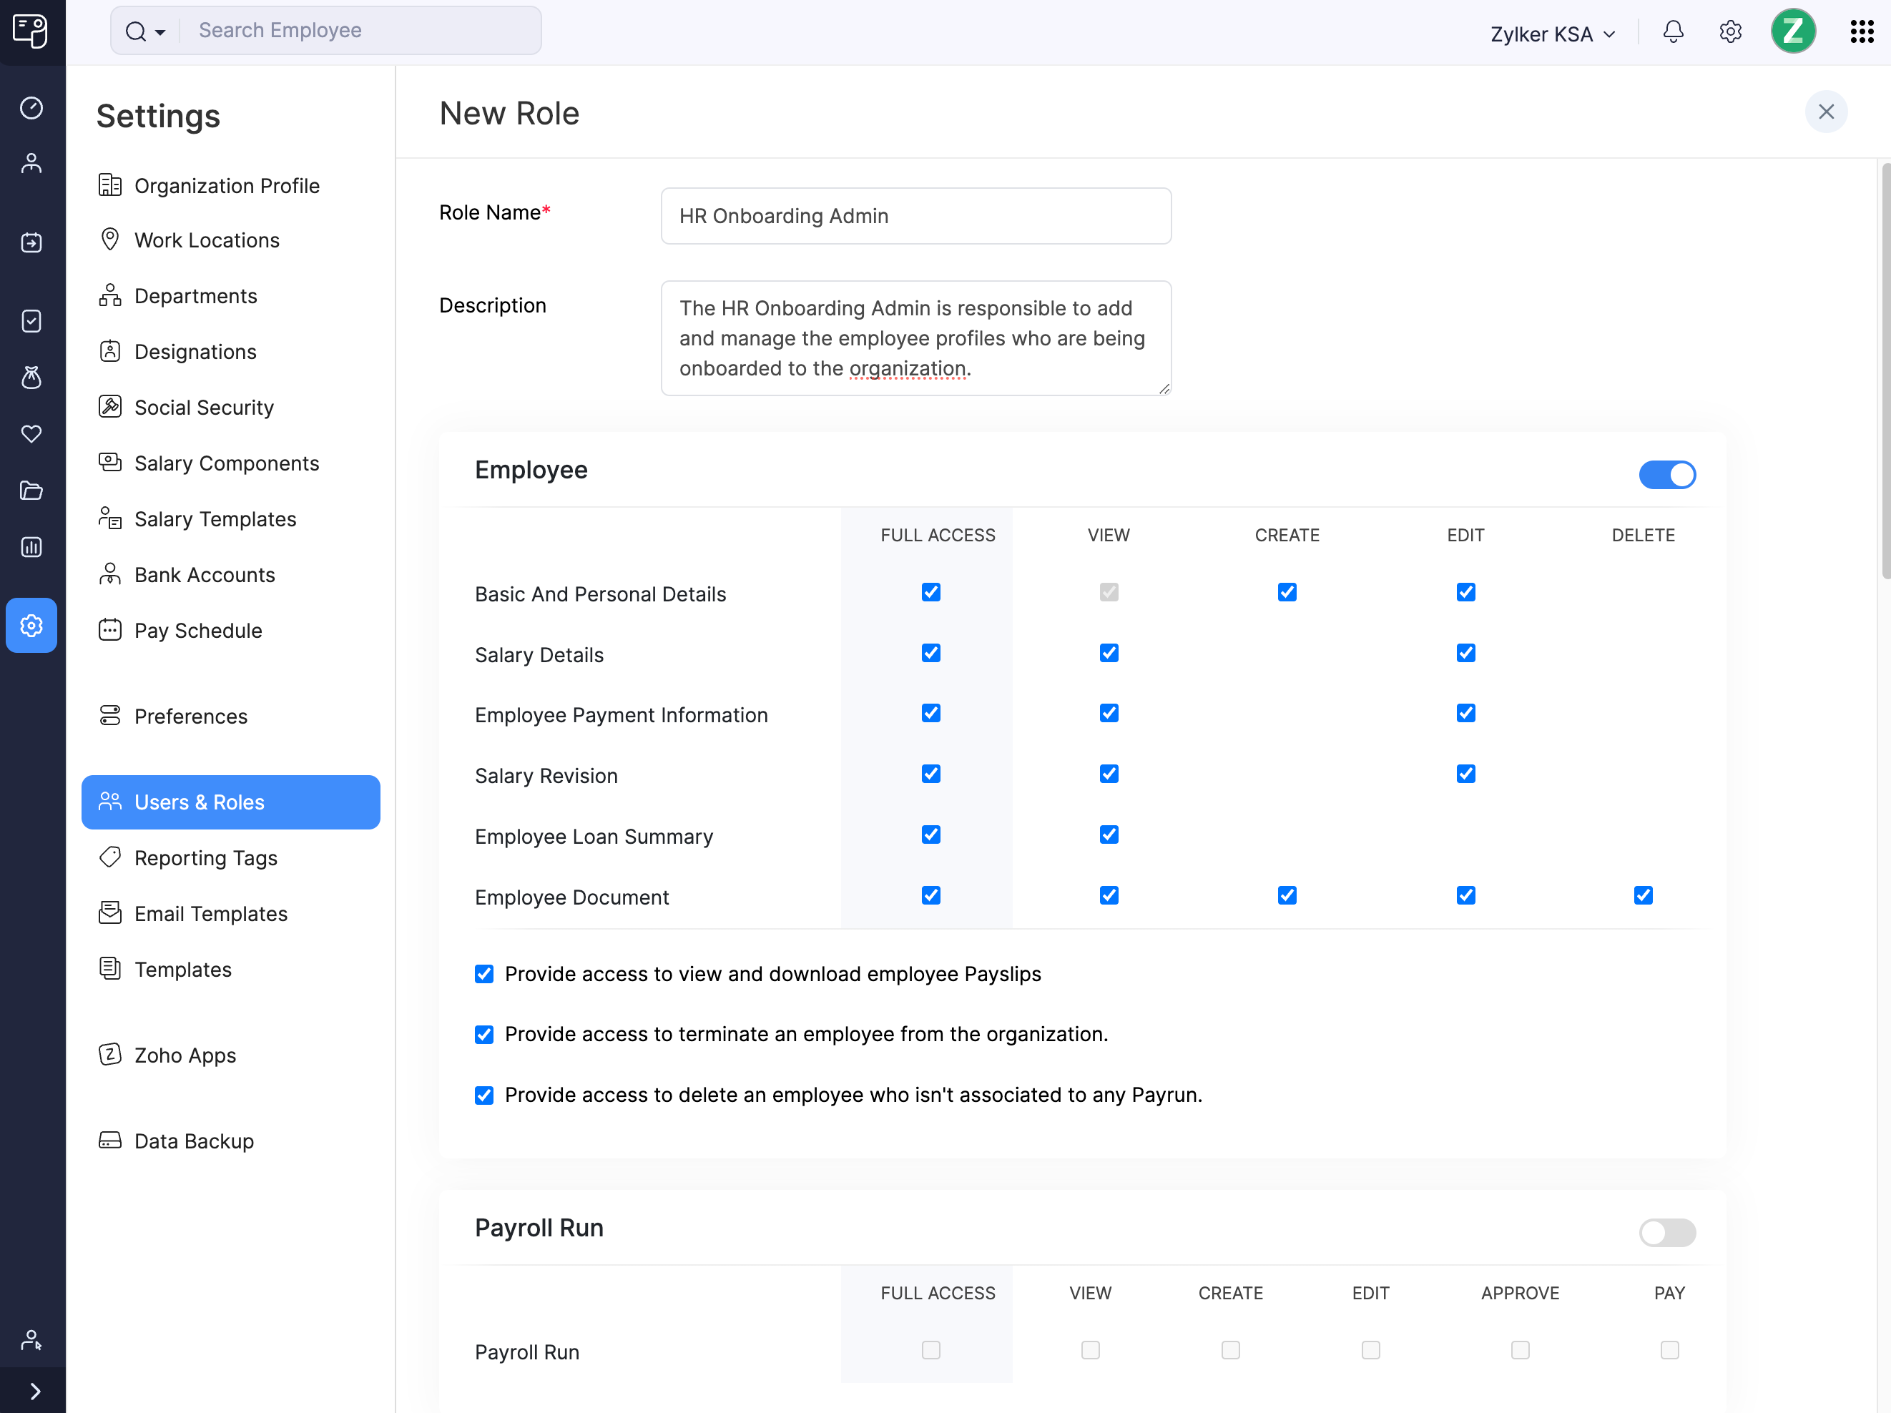This screenshot has width=1891, height=1413.
Task: Uncheck Full Access for Basic And Personal Details
Action: point(931,592)
